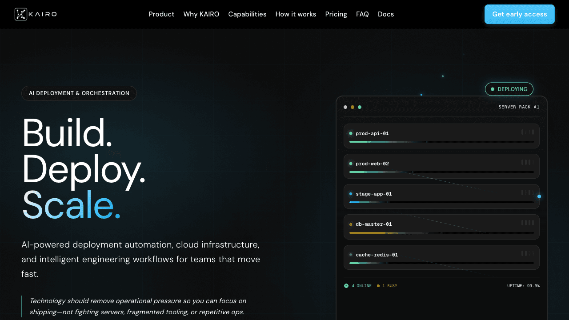The width and height of the screenshot is (569, 320).
Task: Select the prod-api-01 server name
Action: point(373,133)
